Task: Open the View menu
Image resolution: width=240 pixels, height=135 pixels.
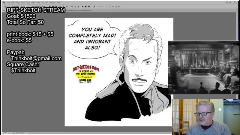Action: click(x=47, y=3)
